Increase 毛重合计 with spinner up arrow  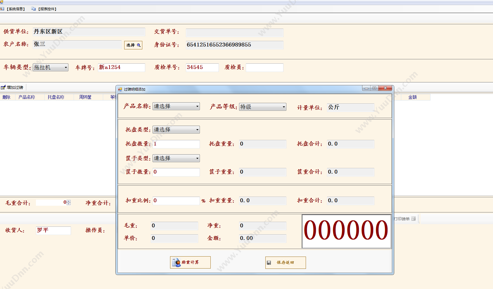click(x=69, y=201)
